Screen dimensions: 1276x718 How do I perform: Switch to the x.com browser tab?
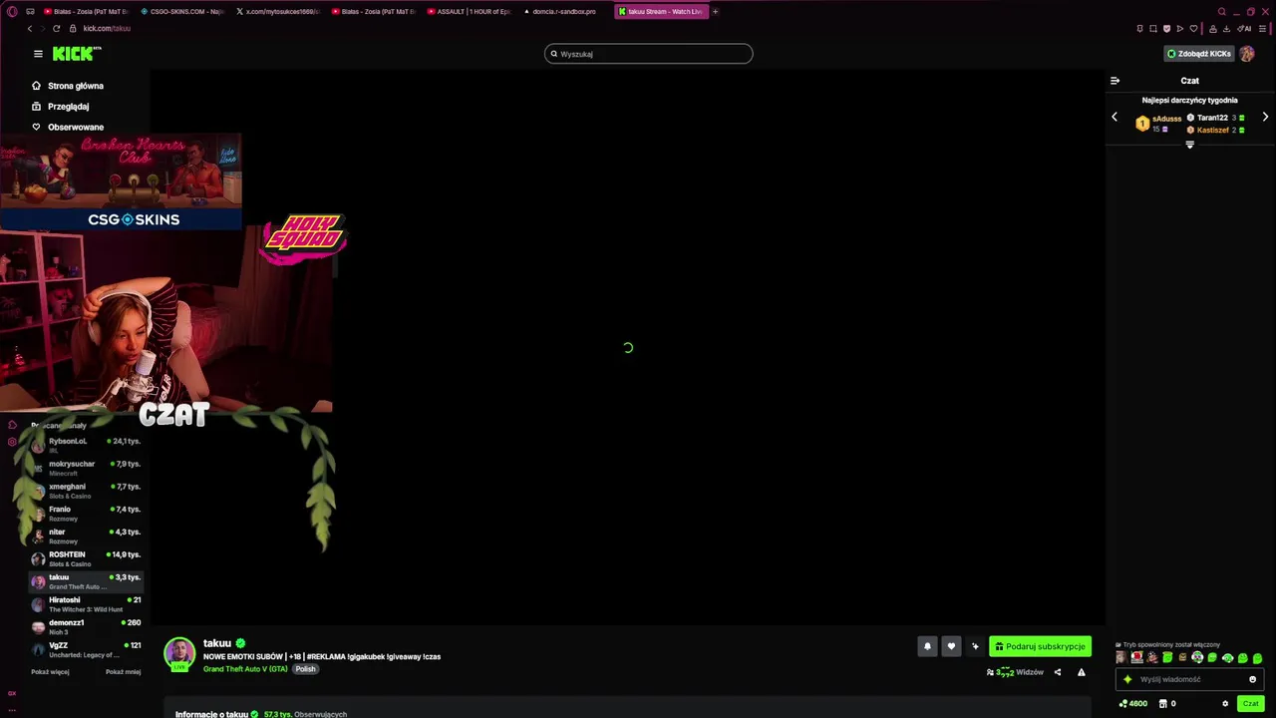click(x=277, y=12)
